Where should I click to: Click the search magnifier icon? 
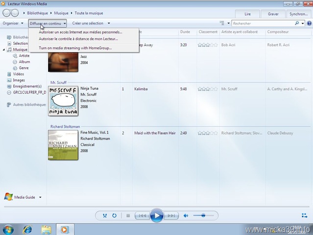click(297, 23)
